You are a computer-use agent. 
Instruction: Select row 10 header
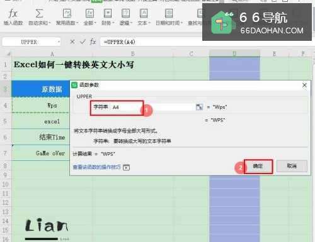coord(6,184)
